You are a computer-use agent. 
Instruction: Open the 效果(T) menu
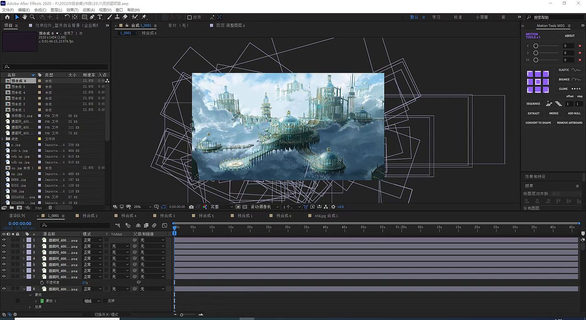(72, 10)
